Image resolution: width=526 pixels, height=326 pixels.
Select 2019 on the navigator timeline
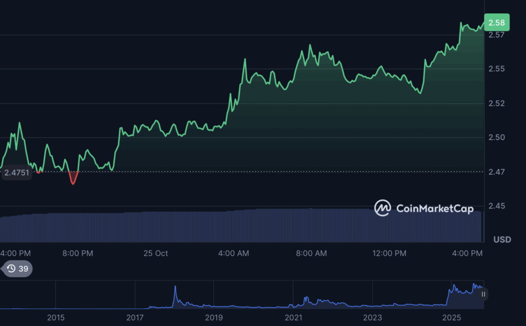(214, 318)
